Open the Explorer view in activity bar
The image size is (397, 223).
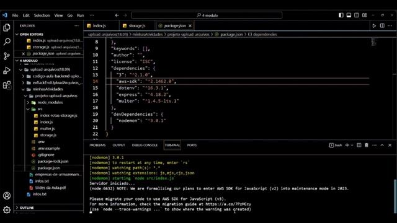[x=7, y=27]
